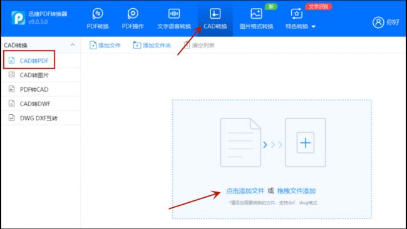Select DWG DXF互转 in the sidebar
The image size is (407, 229).
click(41, 118)
